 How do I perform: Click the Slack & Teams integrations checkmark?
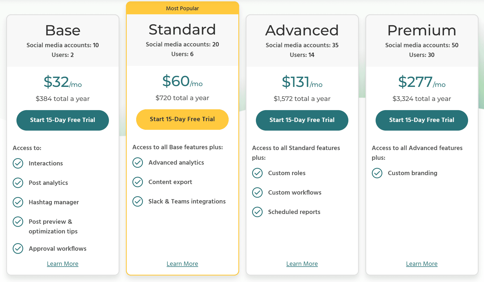tap(138, 201)
